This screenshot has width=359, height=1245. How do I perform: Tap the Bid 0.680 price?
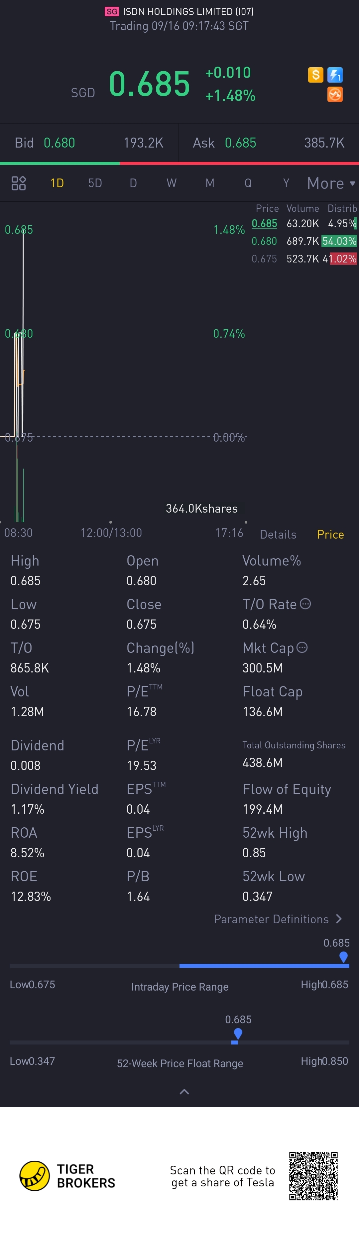click(60, 143)
